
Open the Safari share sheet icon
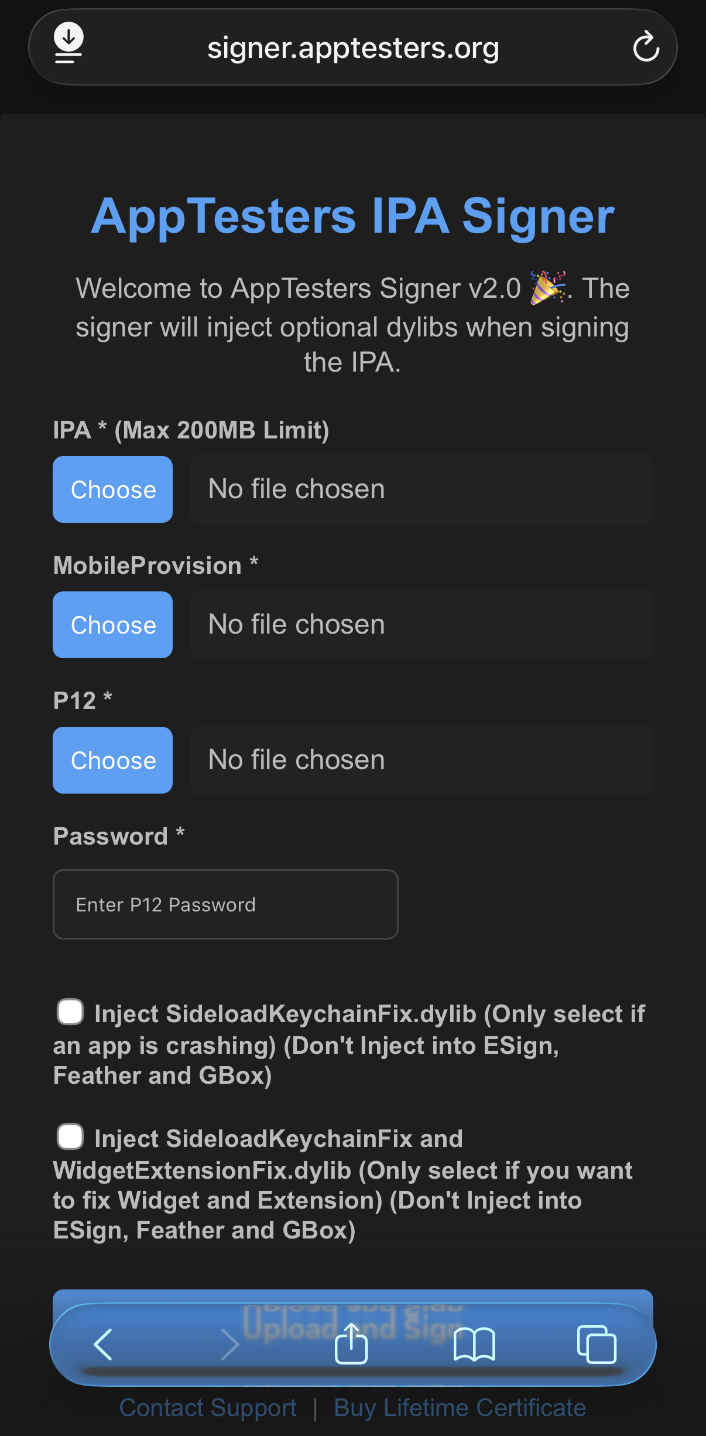[351, 1343]
